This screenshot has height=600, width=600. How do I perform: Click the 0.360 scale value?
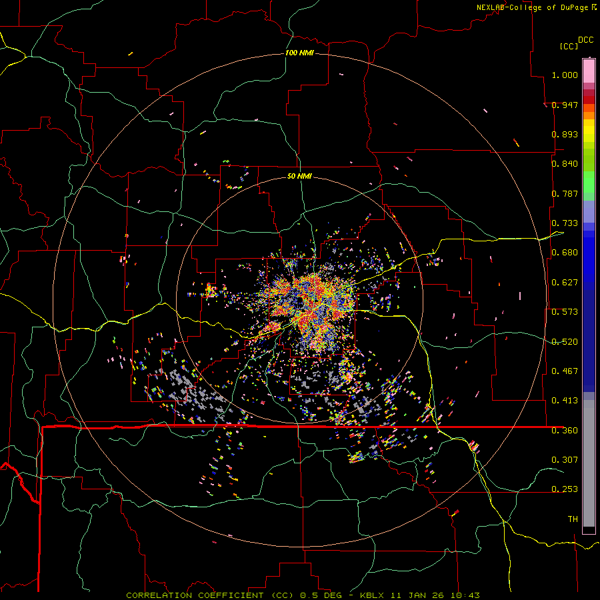(565, 430)
